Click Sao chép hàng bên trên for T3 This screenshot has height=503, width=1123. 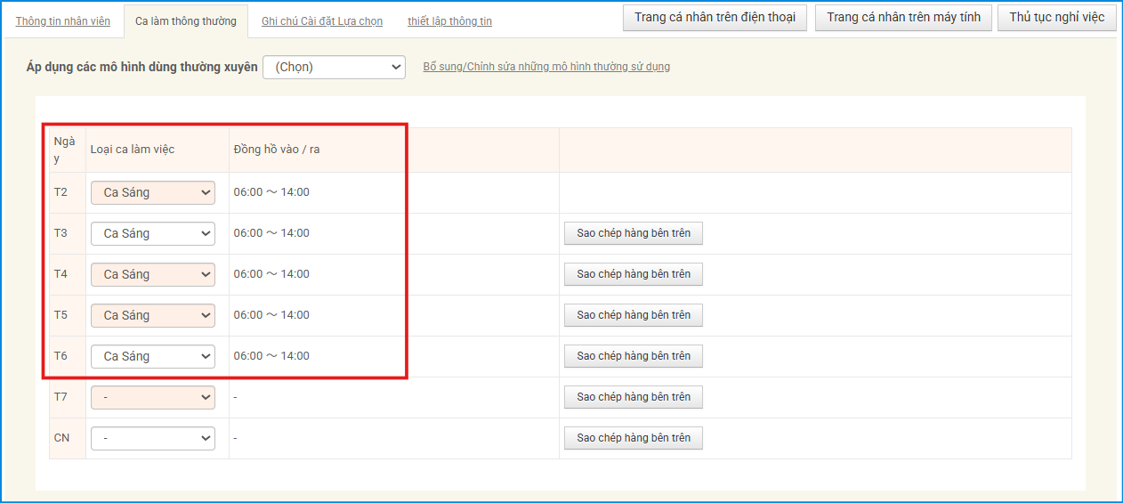pos(634,233)
